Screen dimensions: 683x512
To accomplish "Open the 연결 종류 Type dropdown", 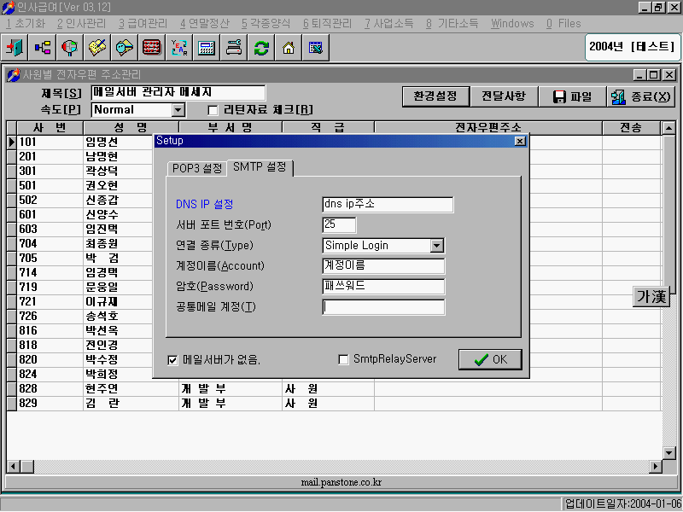I will point(436,246).
